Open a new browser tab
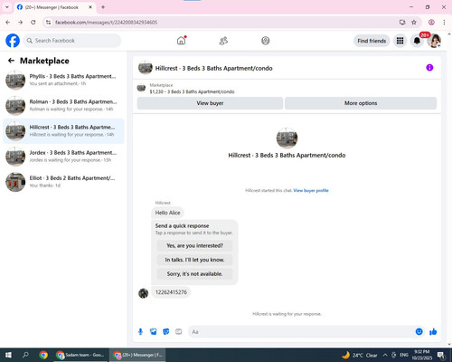This screenshot has height=362, width=452. tap(103, 7)
